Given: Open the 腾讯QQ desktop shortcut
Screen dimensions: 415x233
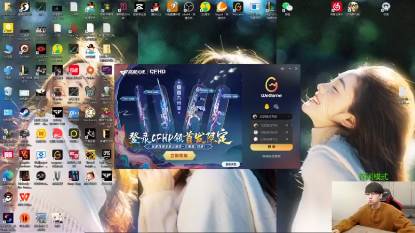Looking at the screenshot, I should click(156, 9).
